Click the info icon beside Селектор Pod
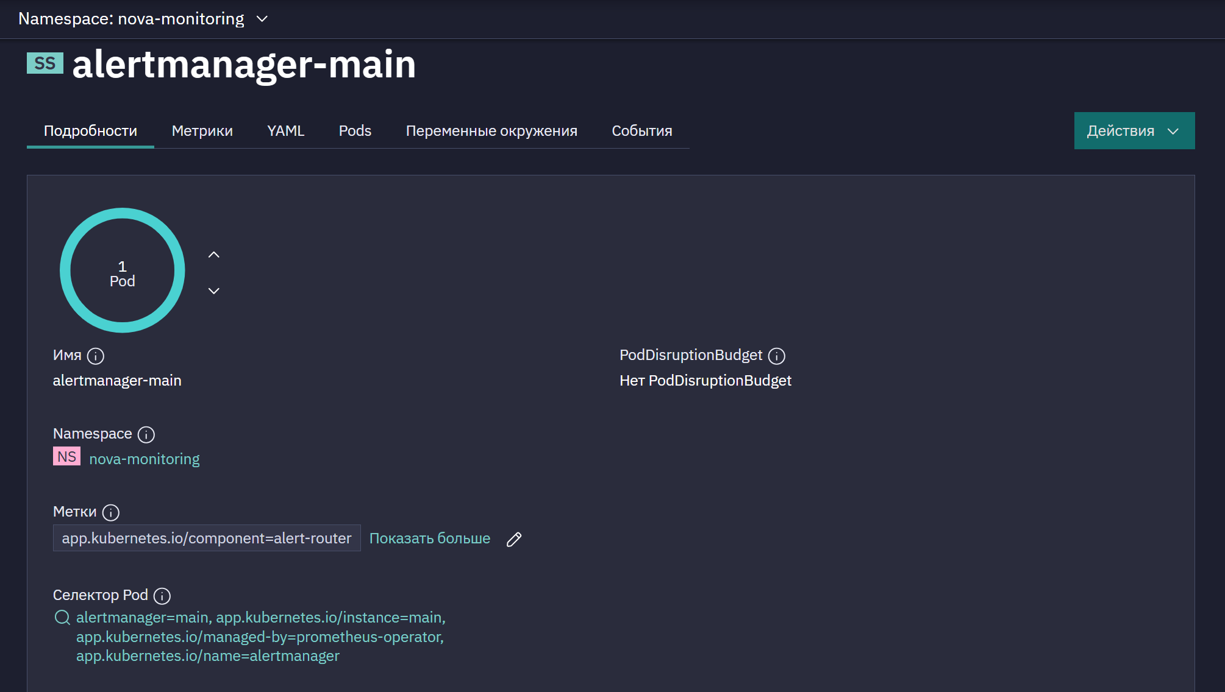 (x=162, y=596)
